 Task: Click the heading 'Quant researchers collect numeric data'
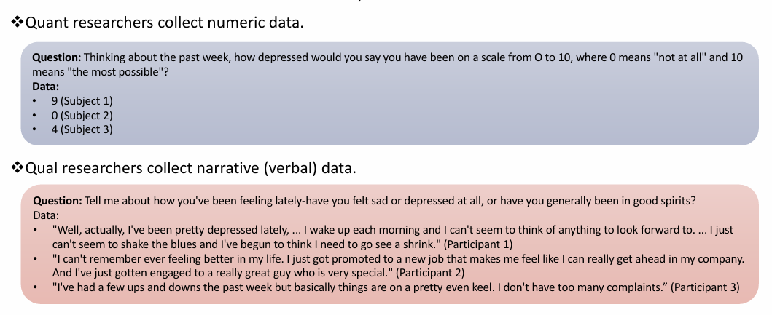(x=164, y=23)
